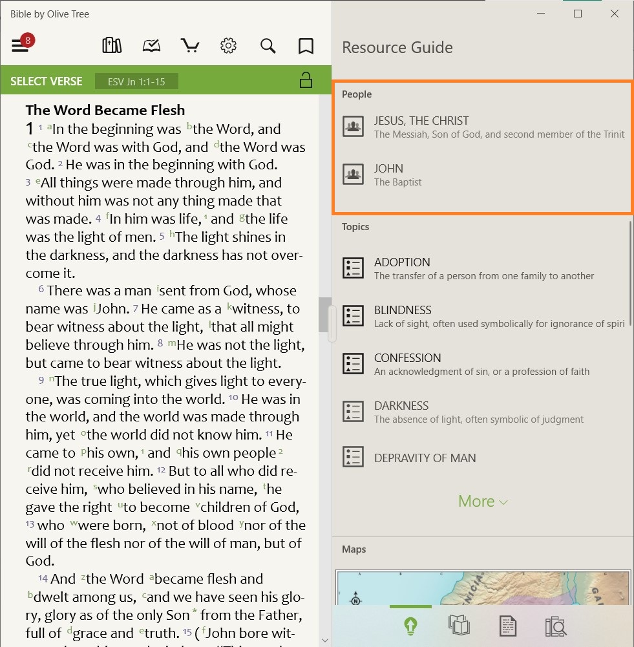Open the CONFESSION topic
The image size is (634, 647).
483,364
